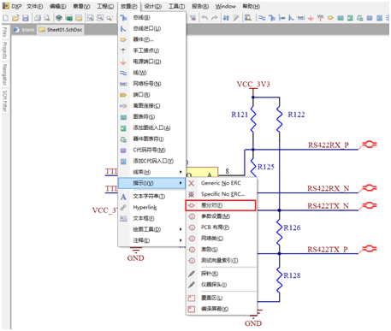Click the Browse library icon
391x331 pixels.
pyautogui.click(x=248, y=18)
